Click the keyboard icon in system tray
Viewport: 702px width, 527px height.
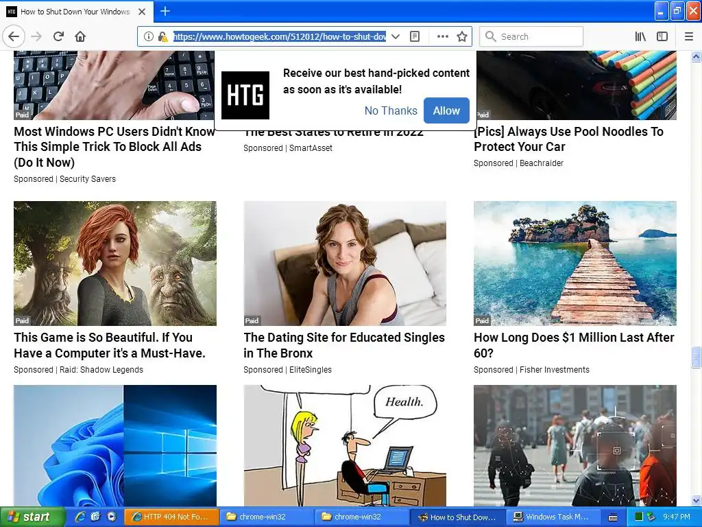(612, 517)
